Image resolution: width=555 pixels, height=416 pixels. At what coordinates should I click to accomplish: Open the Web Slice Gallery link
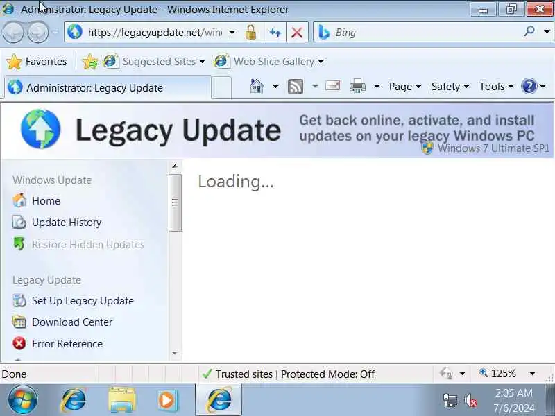pyautogui.click(x=269, y=62)
